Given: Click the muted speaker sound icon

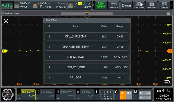Looking at the screenshot, I should tap(164, 91).
